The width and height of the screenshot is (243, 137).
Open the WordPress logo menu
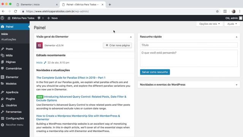(x=2, y=18)
